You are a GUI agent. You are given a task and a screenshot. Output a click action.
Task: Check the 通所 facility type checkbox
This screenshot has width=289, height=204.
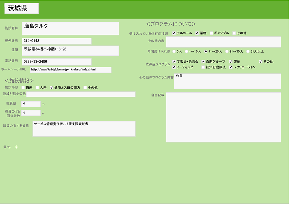click(23, 88)
